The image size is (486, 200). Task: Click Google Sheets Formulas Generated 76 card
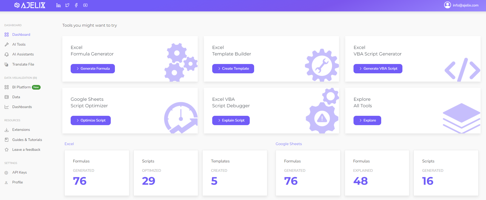coord(308,173)
